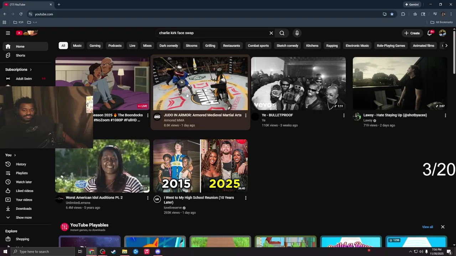Open YouTube notifications bell
The image size is (456, 256).
click(430, 33)
